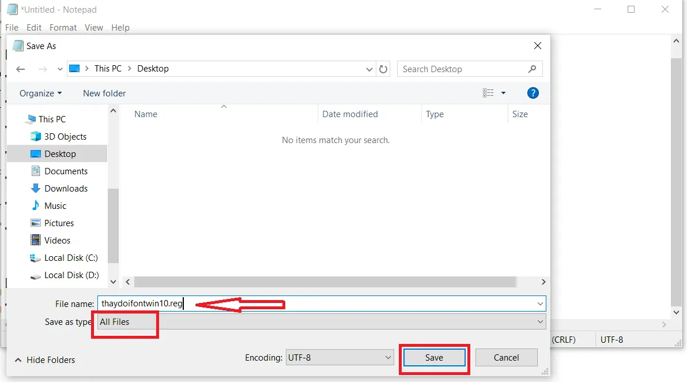Click the blue Help question mark icon
The image size is (687, 382).
pos(533,93)
